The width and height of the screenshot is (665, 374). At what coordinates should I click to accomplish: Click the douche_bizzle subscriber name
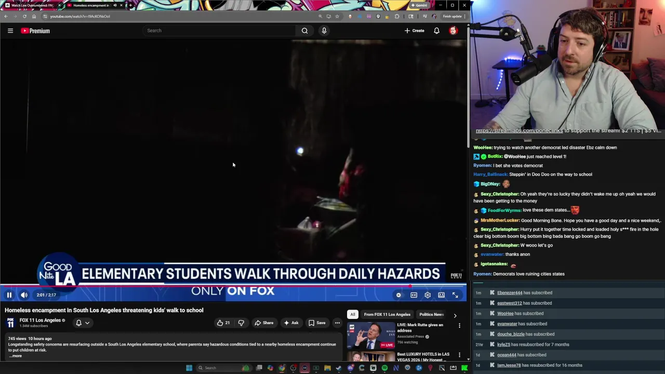511,335
